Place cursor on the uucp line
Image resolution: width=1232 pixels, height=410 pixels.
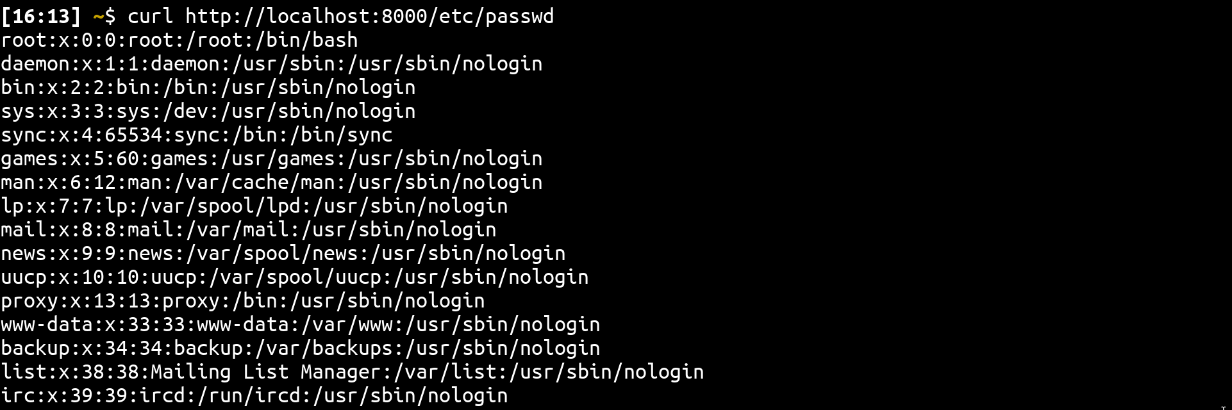click(294, 277)
